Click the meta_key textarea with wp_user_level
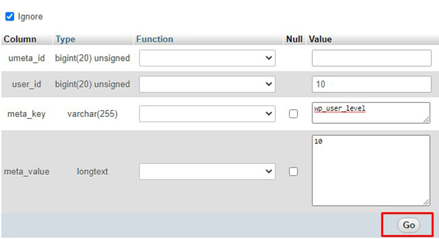 pos(371,113)
